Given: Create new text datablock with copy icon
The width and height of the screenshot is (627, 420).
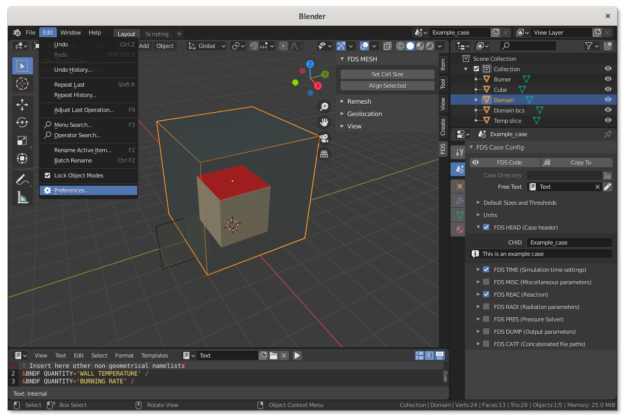Looking at the screenshot, I should 264,356.
